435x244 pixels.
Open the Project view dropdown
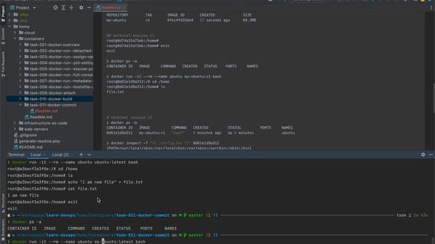[23, 7]
